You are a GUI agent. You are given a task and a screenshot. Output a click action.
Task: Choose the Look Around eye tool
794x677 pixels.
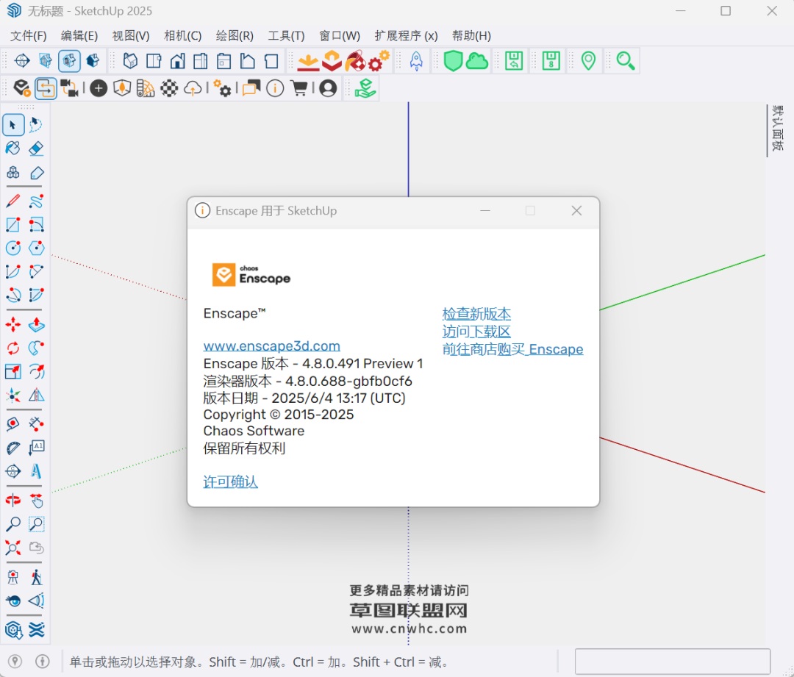[x=13, y=601]
